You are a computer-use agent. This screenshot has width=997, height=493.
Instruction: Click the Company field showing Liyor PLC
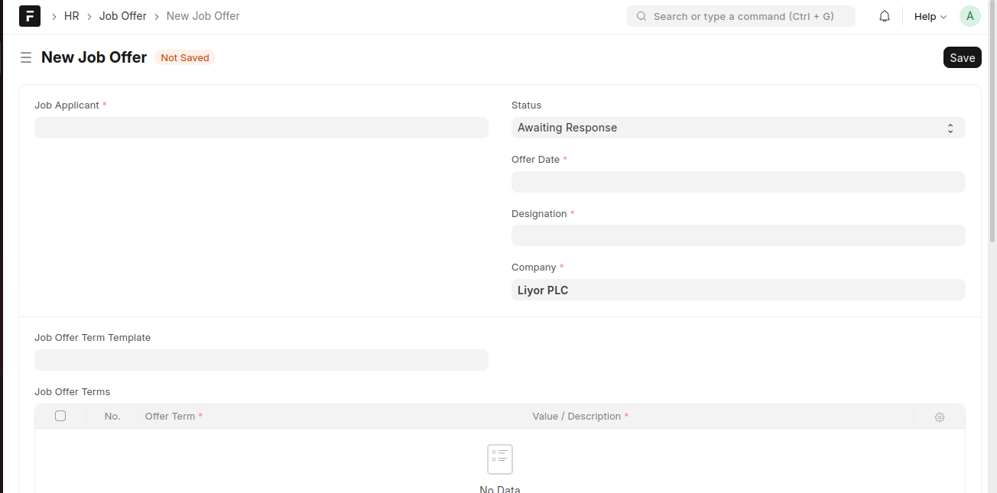coord(738,290)
